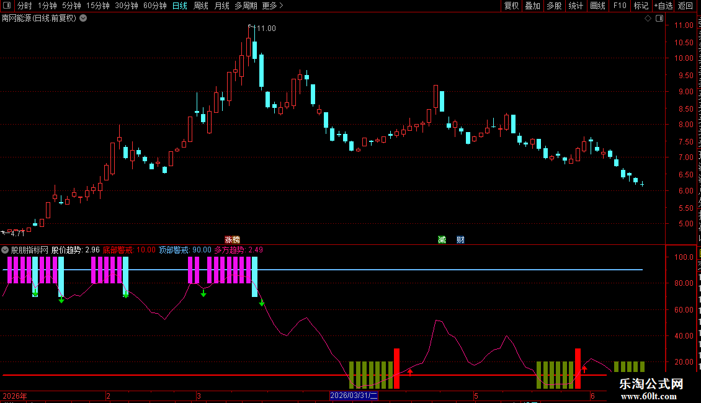
Task: Open the 统计 statistics tool
Action: pos(576,6)
